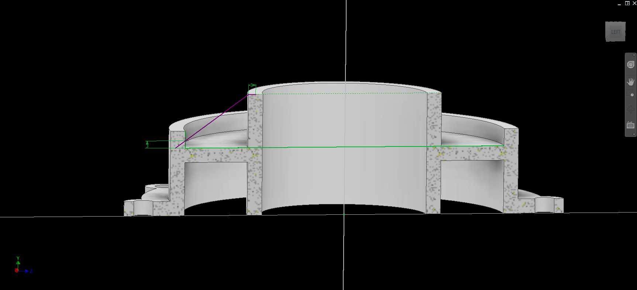The image size is (637, 290).
Task: Open the SteeringWheels tool in navigation bar
Action: (631, 65)
